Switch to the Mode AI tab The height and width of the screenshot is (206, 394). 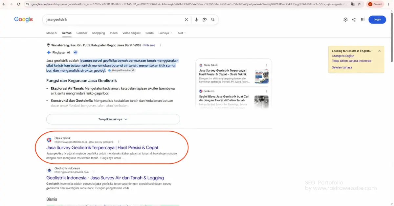(52, 33)
